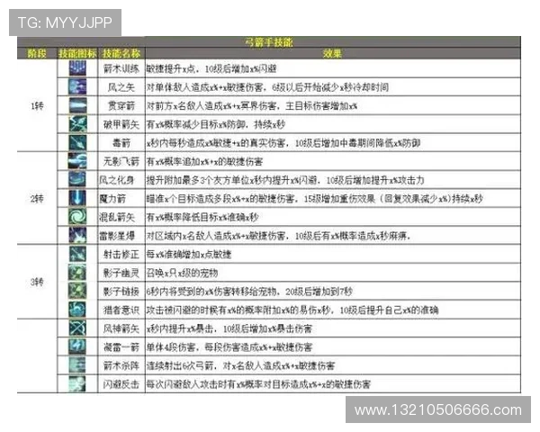The width and height of the screenshot is (540, 432).
Task: Click effect text starting 6秒内将受到的
Action: pos(249,292)
